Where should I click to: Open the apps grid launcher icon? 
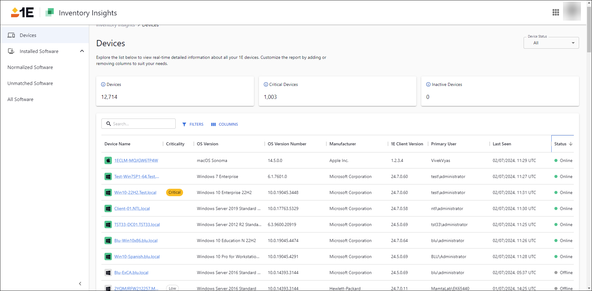pos(556,12)
